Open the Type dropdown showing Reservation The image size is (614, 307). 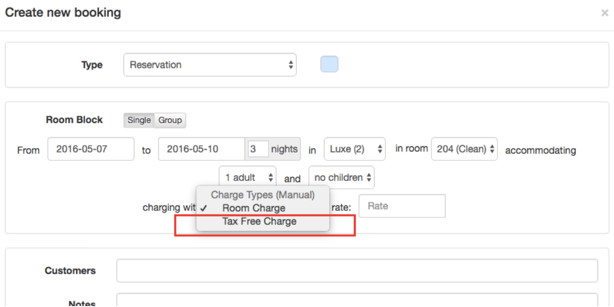coord(210,65)
